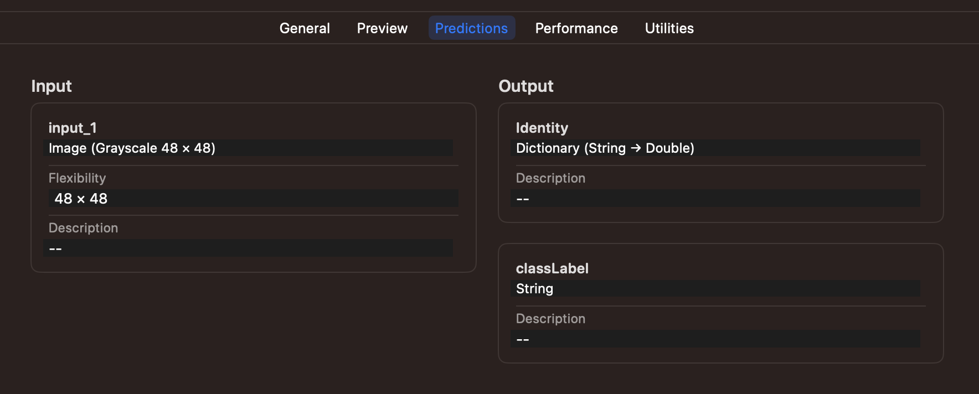Click the Output section heading
Viewport: 979px width, 394px height.
coord(525,86)
